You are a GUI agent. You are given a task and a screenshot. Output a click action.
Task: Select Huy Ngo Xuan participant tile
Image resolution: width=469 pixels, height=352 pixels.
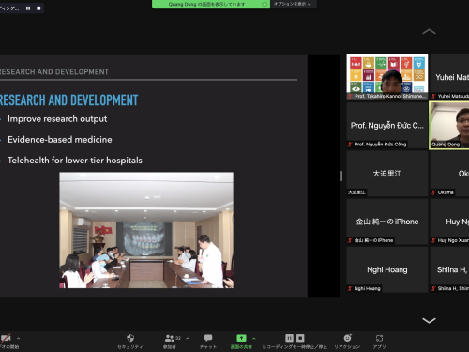point(449,222)
